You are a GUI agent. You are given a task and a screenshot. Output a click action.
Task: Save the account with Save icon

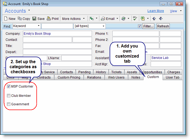tap(34, 19)
